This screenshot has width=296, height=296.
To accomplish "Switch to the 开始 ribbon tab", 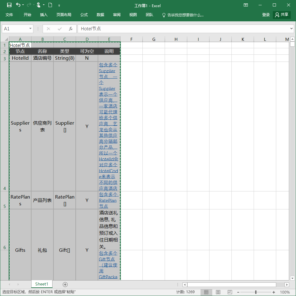I will (27, 15).
